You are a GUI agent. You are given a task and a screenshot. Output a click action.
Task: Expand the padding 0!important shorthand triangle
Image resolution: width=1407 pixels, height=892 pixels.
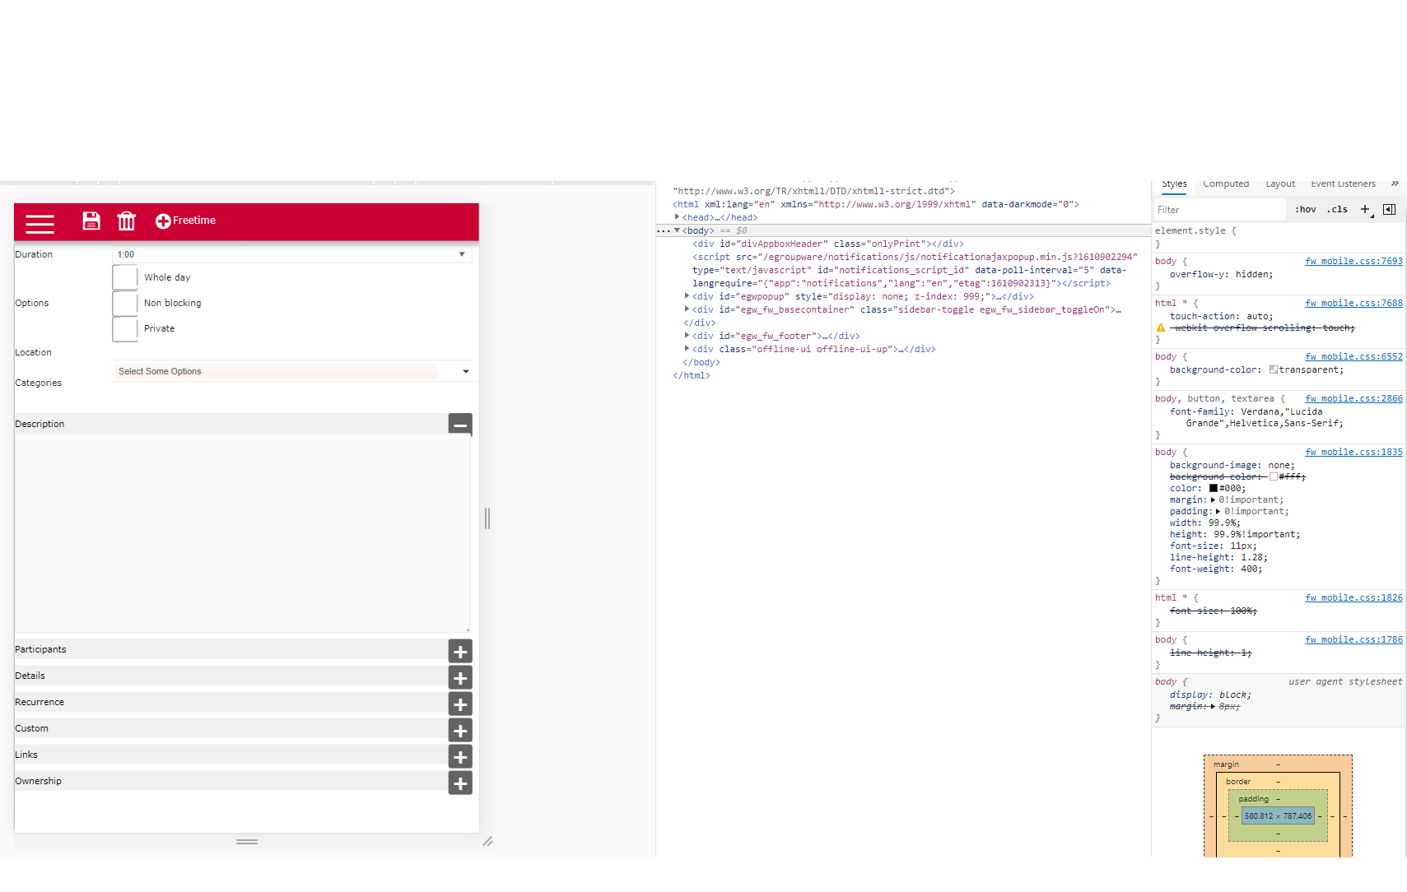(1218, 512)
